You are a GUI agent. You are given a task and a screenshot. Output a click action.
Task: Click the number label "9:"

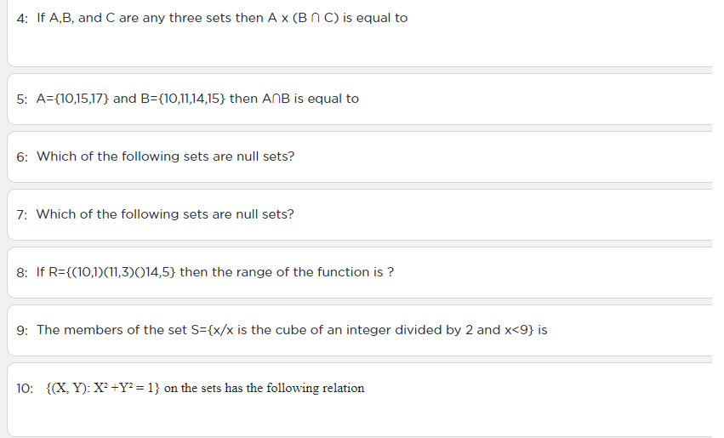coord(22,331)
